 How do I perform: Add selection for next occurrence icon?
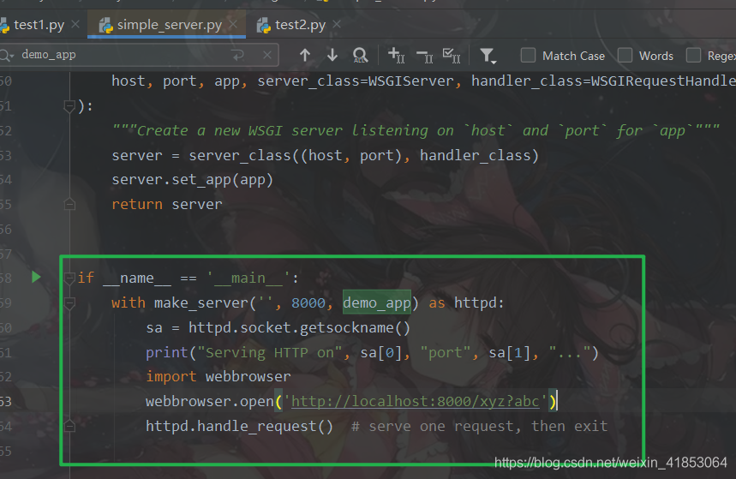tap(396, 56)
